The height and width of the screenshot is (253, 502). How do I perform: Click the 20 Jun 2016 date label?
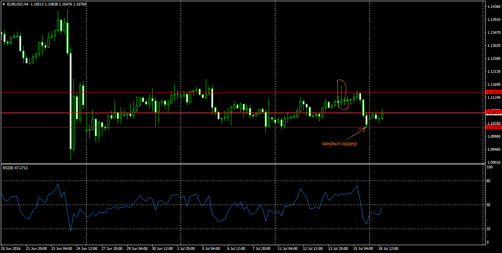pyautogui.click(x=11, y=249)
